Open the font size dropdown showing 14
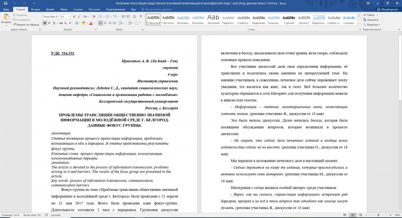Screen dimensions: 402x218 click(x=70, y=17)
